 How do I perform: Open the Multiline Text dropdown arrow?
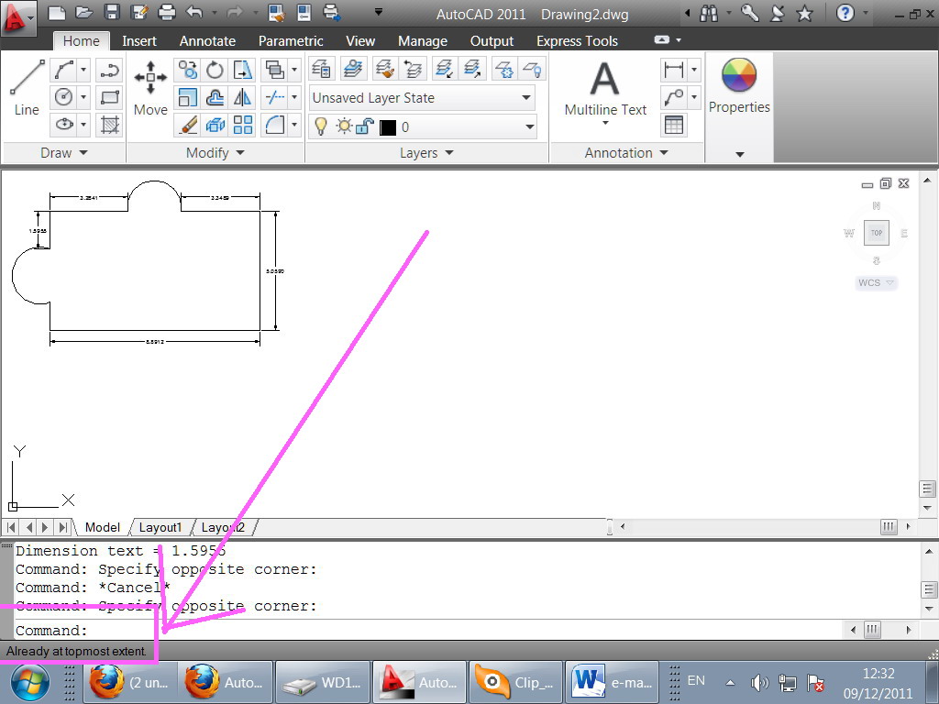(605, 123)
